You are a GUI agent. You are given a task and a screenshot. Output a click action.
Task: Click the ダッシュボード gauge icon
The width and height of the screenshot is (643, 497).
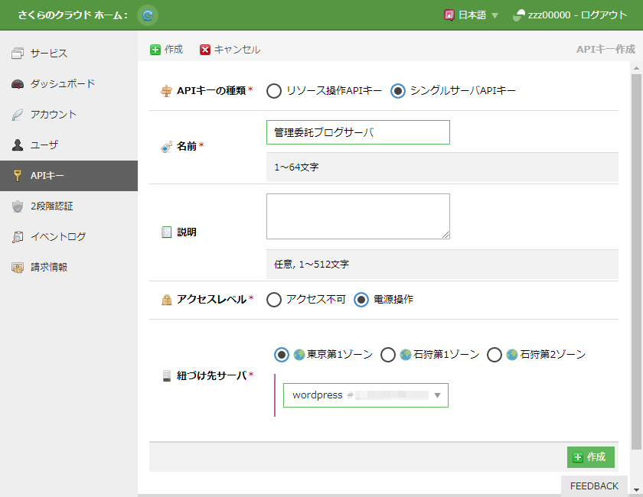point(18,84)
